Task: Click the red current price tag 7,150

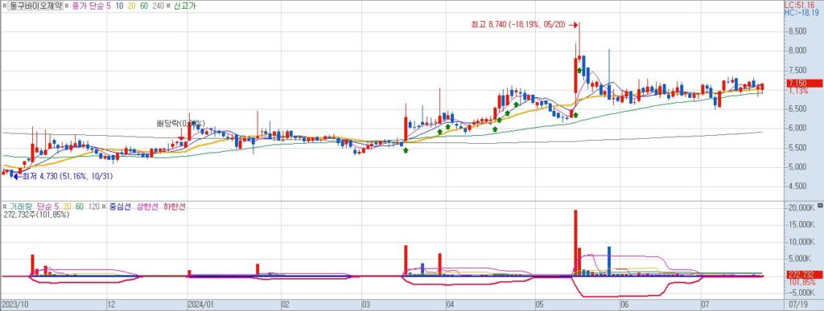Action: pos(804,83)
